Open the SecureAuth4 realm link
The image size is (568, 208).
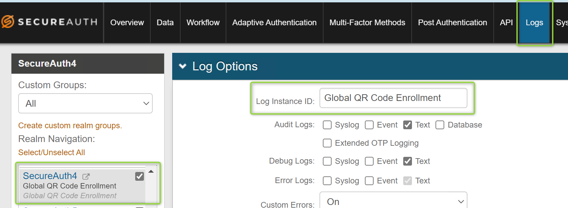tap(50, 176)
